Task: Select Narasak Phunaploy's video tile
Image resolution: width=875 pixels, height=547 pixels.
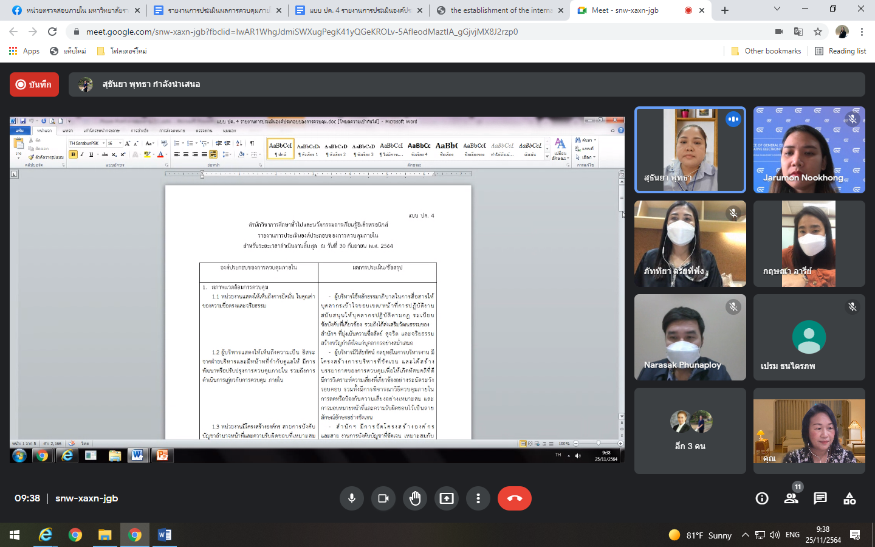Action: pos(690,337)
